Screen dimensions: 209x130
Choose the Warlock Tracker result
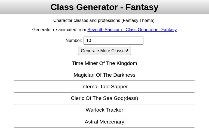[104, 110]
